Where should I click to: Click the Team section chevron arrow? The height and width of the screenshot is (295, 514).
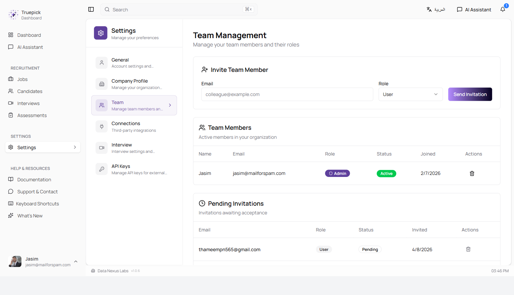(x=170, y=105)
